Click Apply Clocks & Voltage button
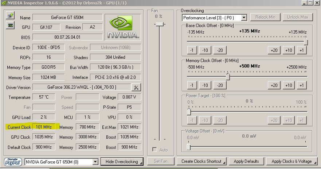Viewport: 321px width, 169px height. click(x=292, y=161)
